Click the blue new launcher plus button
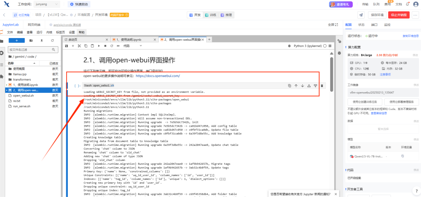The height and width of the screenshot is (197, 421). pyautogui.click(x=17, y=40)
